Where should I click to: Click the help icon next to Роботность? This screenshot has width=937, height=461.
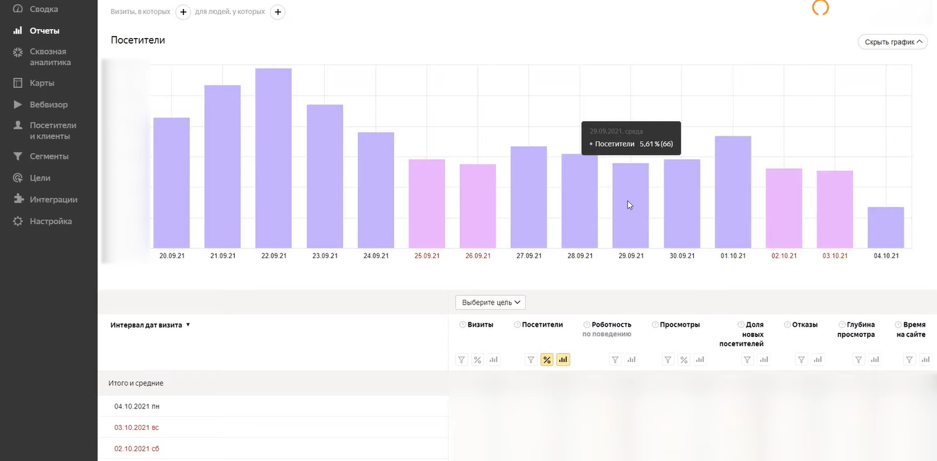(587, 325)
